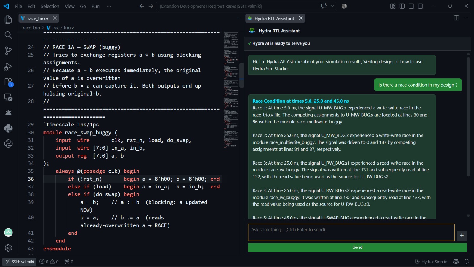Open the Extensions view with badge
Image resolution: width=474 pixels, height=267 pixels.
pos(8,82)
